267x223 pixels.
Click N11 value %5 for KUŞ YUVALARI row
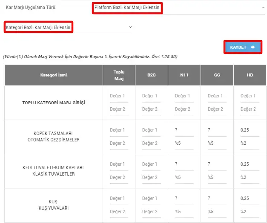(x=184, y=212)
